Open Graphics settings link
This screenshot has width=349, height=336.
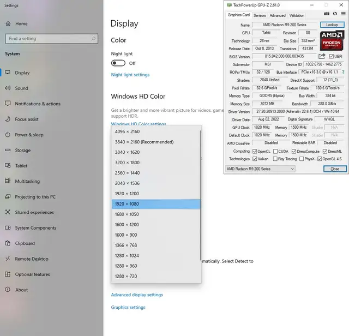pos(128,307)
